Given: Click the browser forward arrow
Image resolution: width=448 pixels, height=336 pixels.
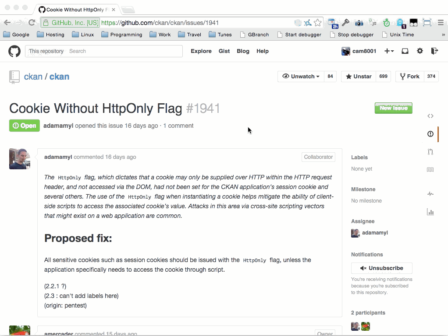Looking at the screenshot, I should coord(19,23).
